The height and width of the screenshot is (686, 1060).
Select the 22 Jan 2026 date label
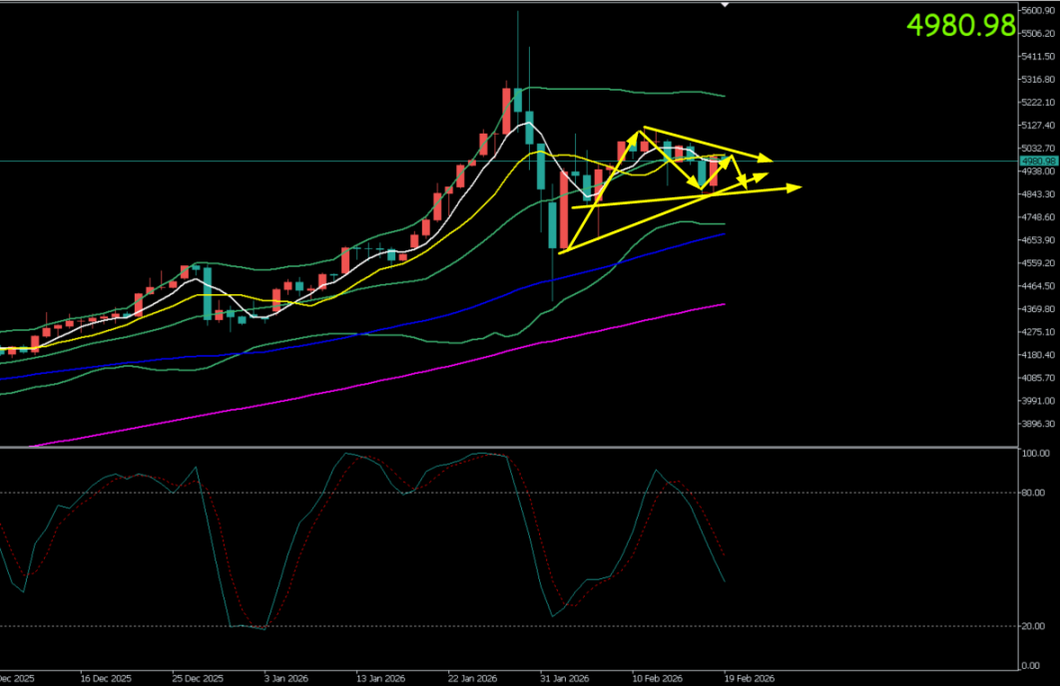pyautogui.click(x=470, y=677)
